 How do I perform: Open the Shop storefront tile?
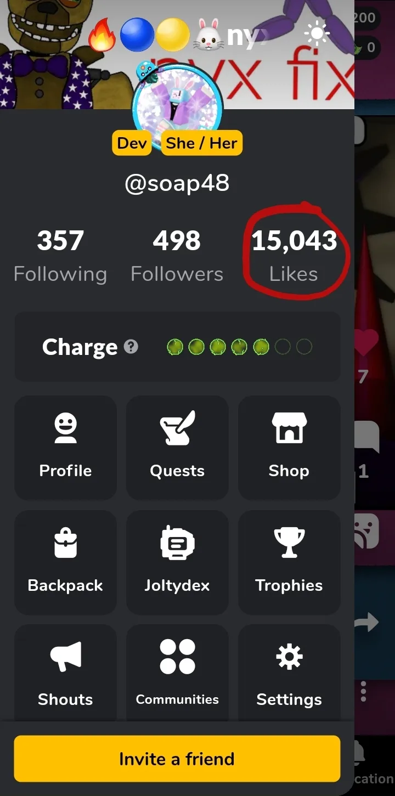289,448
